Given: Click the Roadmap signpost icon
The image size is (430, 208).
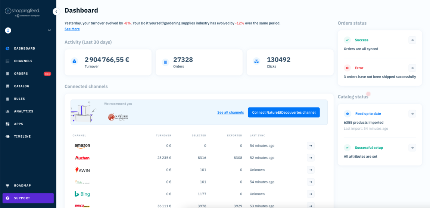Looking at the screenshot, I should (x=8, y=186).
